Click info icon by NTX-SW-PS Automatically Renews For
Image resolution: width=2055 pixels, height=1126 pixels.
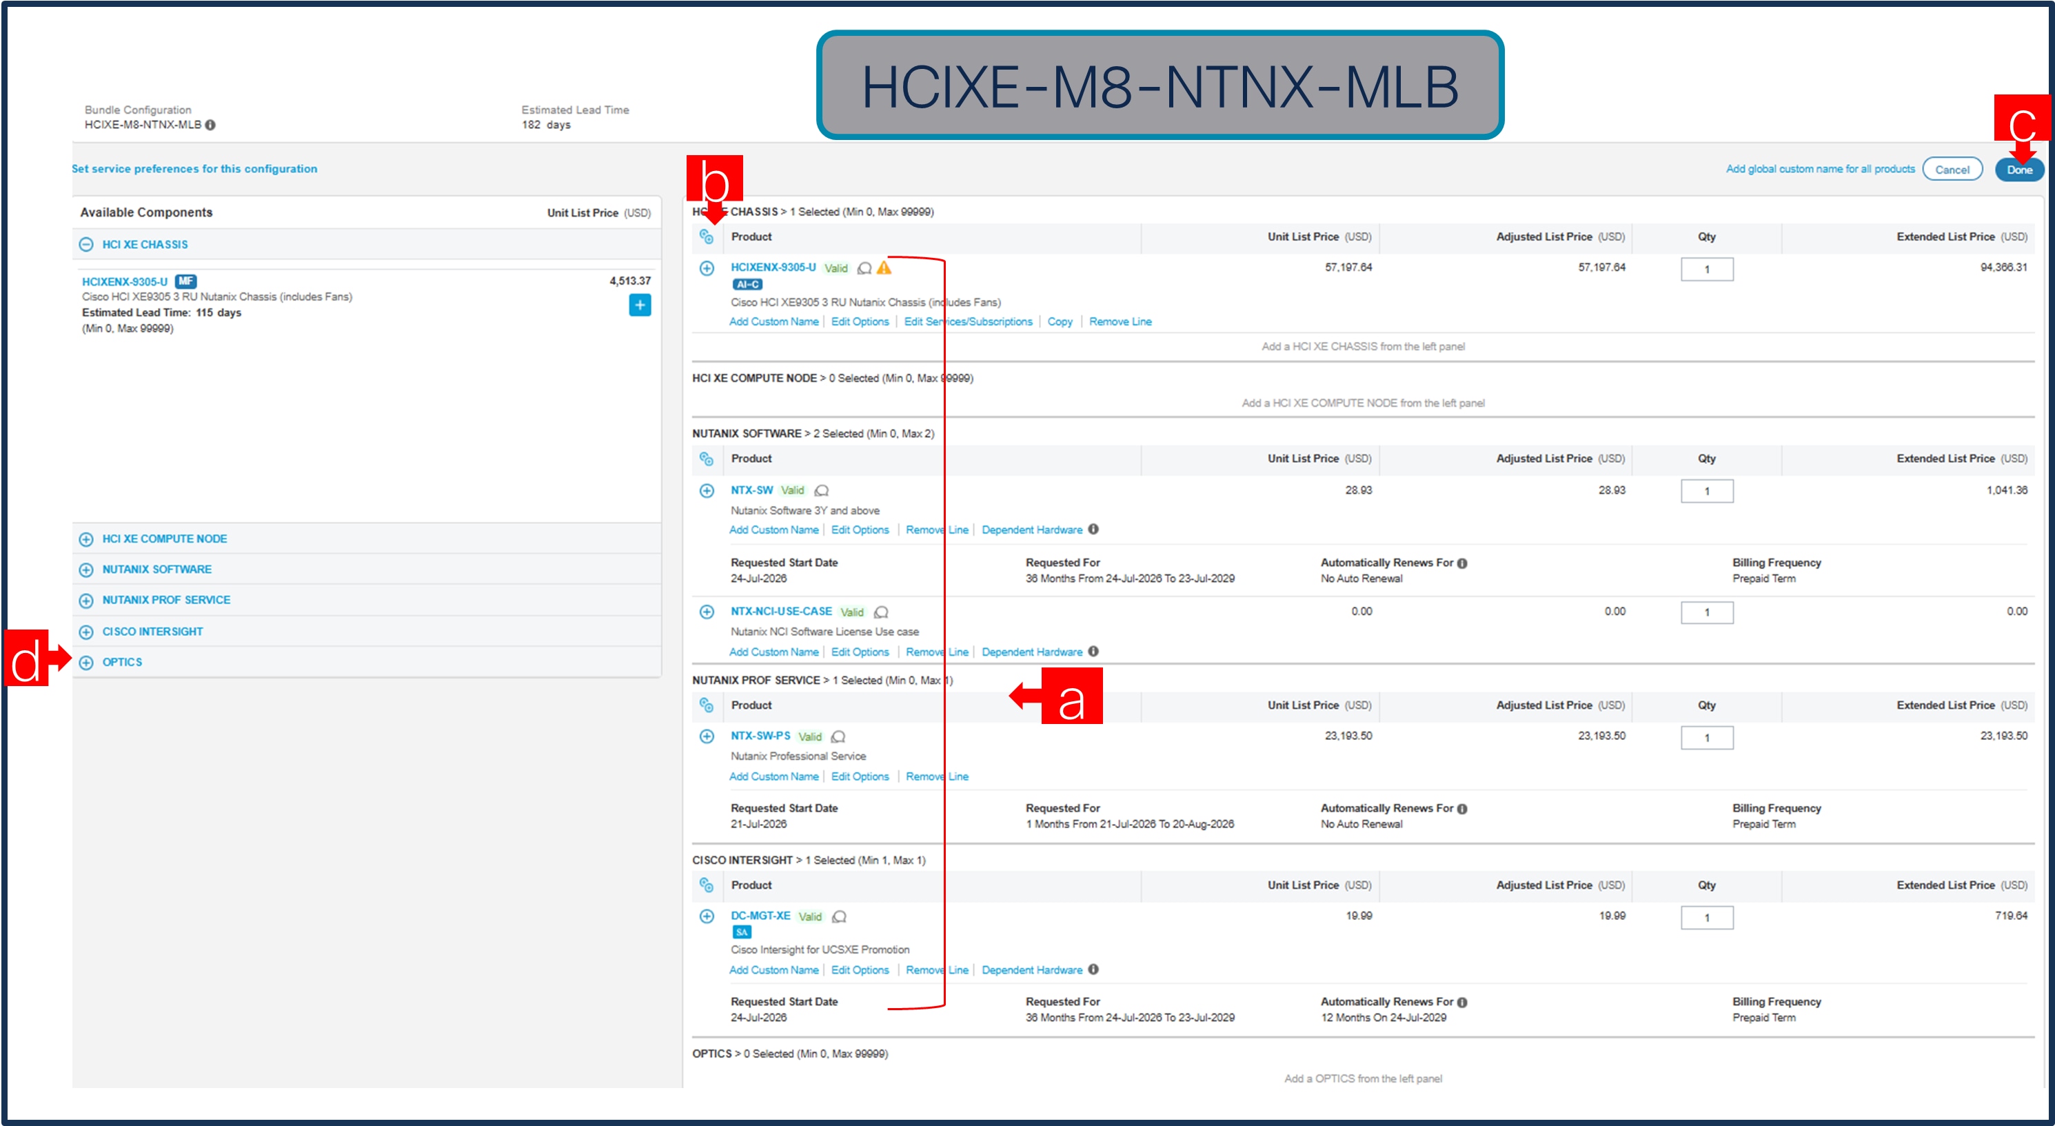pyautogui.click(x=1462, y=810)
